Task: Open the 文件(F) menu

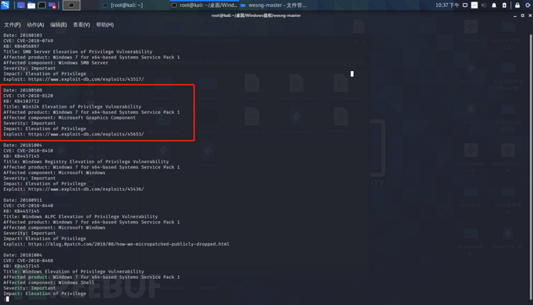Action: [x=12, y=25]
